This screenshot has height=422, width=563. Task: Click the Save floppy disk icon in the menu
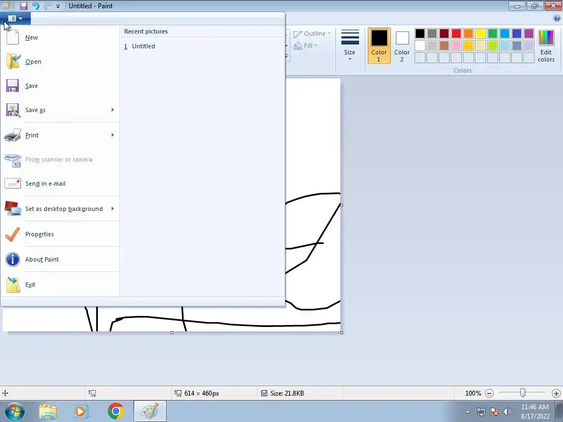click(13, 86)
